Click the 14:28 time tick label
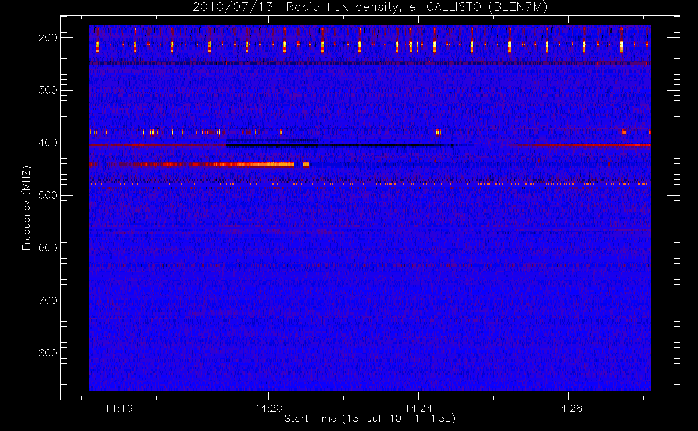 [x=568, y=408]
